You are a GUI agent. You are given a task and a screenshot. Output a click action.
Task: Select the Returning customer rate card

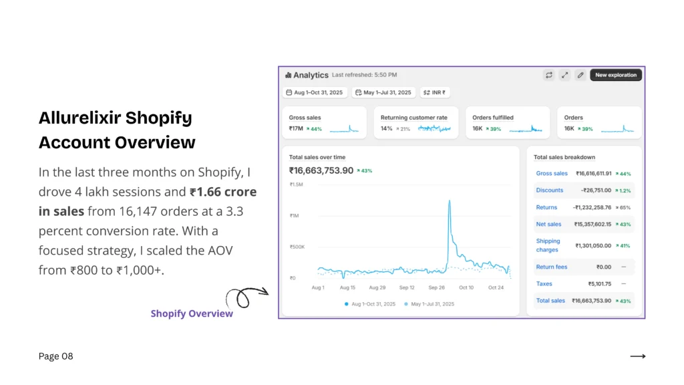pyautogui.click(x=415, y=122)
